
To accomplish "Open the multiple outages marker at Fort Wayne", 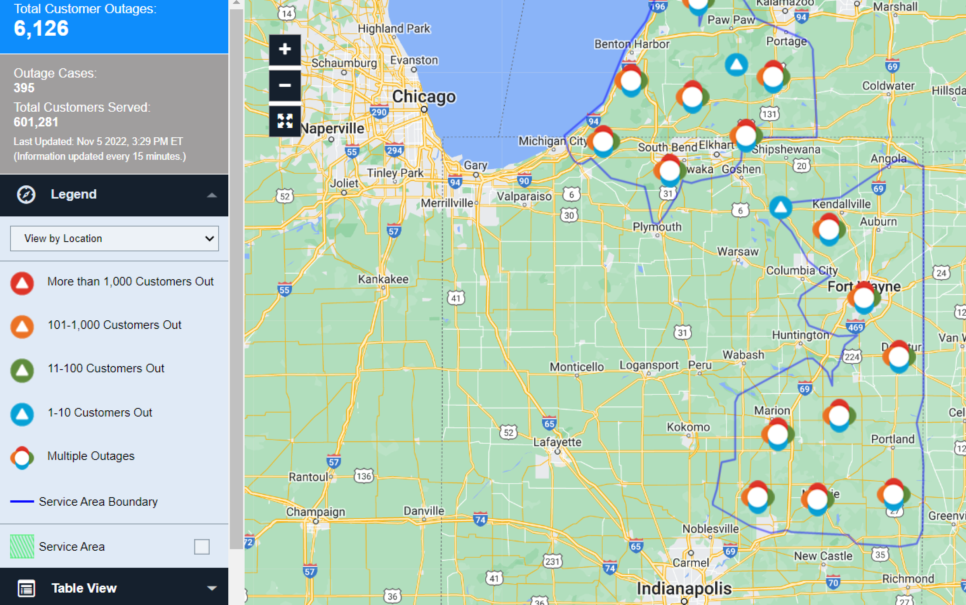I will click(863, 298).
